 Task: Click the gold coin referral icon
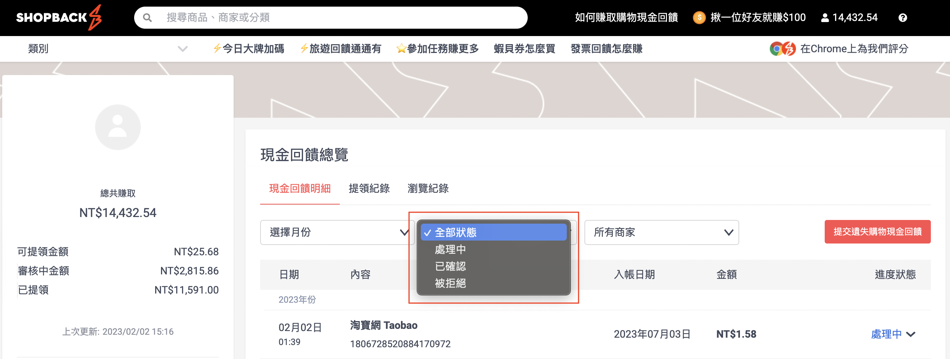[x=699, y=17]
